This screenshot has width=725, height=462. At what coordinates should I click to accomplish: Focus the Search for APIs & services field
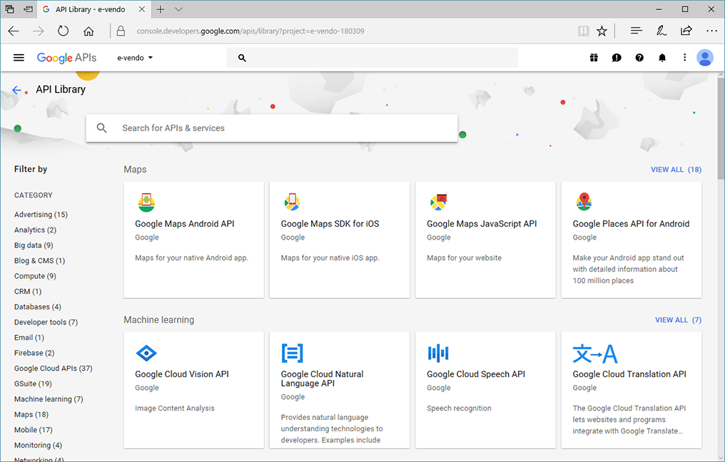click(x=272, y=128)
